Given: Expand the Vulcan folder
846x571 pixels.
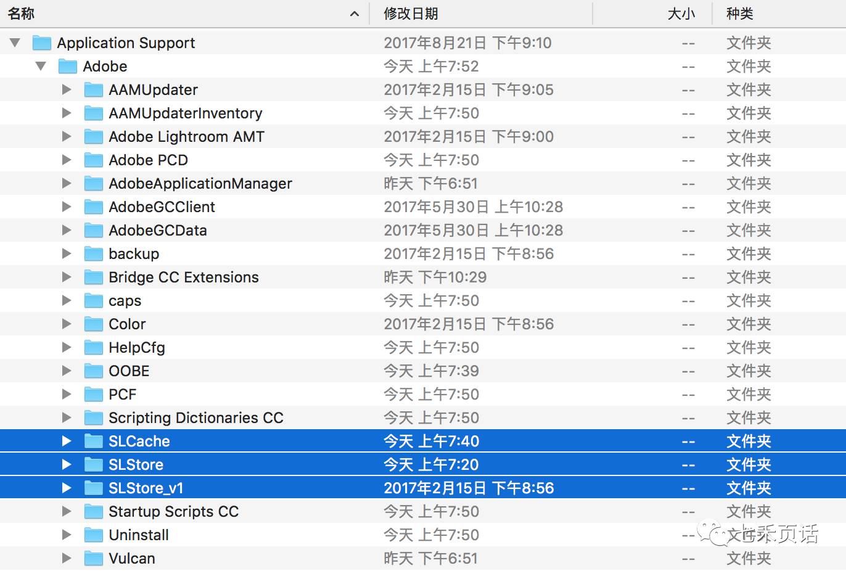Looking at the screenshot, I should (67, 558).
